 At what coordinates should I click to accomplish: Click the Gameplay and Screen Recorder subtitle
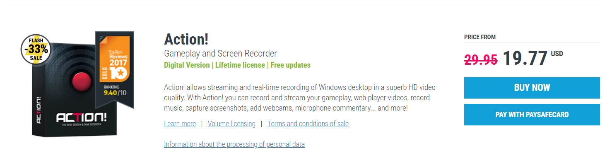(220, 54)
